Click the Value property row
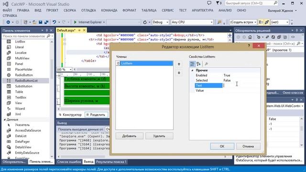This screenshot has width=306, height=172. point(228,91)
